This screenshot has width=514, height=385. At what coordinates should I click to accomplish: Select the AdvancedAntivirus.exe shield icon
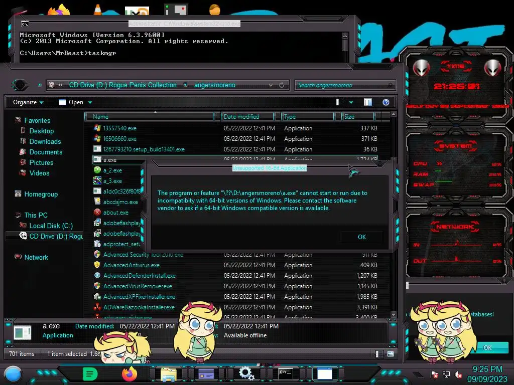(x=97, y=265)
